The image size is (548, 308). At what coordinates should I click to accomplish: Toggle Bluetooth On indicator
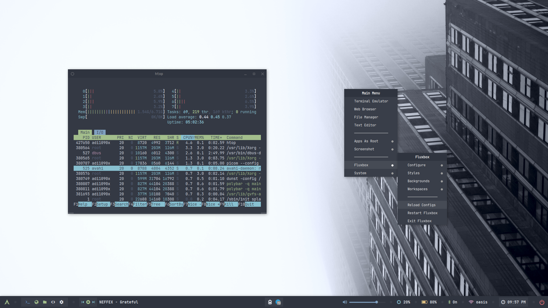(x=452, y=302)
